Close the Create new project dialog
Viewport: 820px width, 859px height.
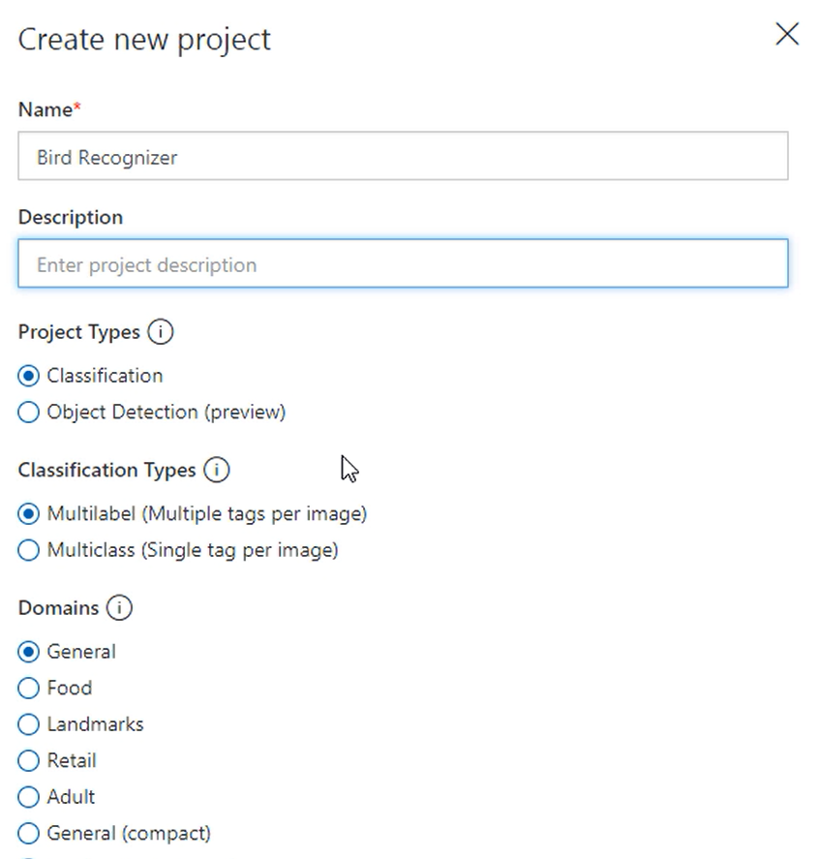[787, 35]
